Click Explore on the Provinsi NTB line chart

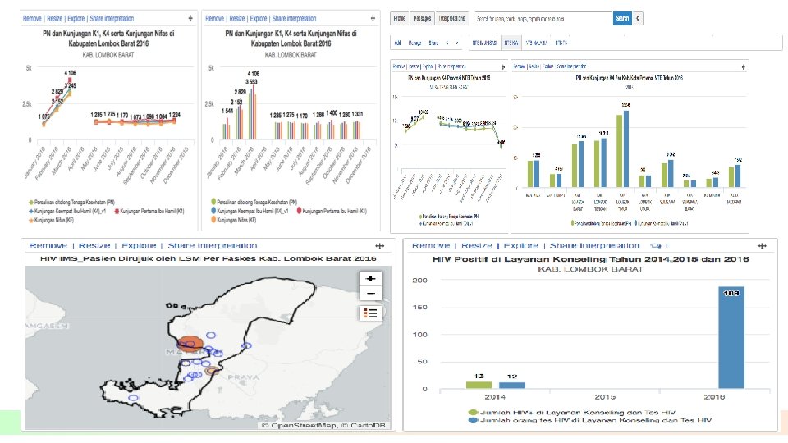(x=428, y=66)
